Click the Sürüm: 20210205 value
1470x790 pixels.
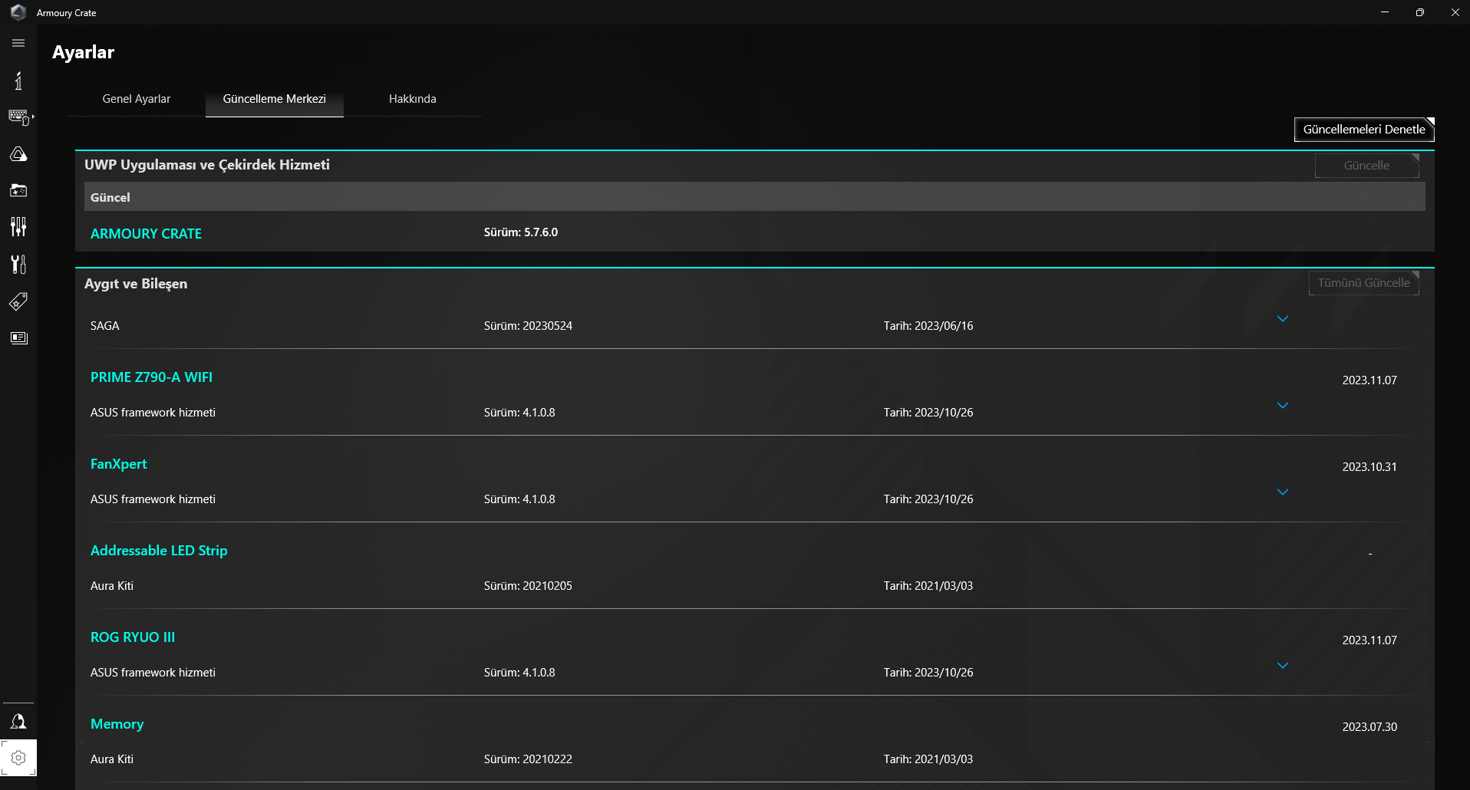pyautogui.click(x=529, y=586)
